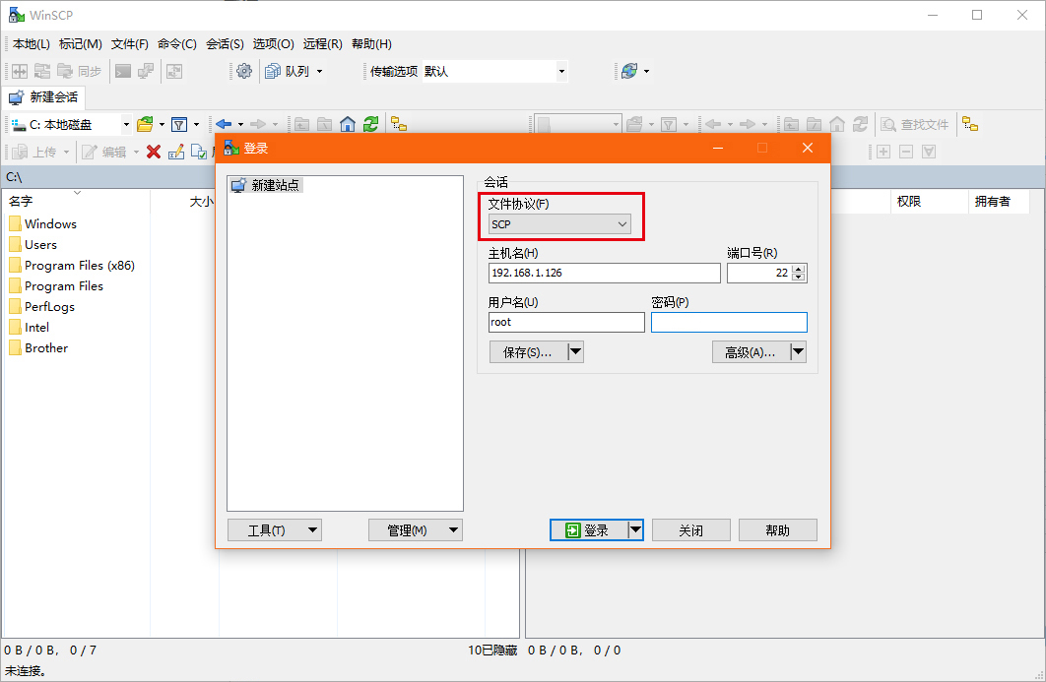Open the 会话(S) menu
Image resolution: width=1046 pixels, height=682 pixels.
(x=225, y=44)
